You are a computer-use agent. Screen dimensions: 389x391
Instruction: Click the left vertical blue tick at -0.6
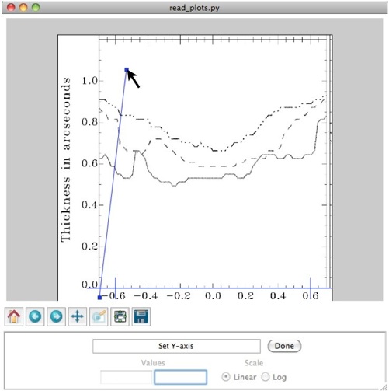coord(116,288)
